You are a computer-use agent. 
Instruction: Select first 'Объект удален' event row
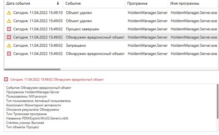pyautogui.click(x=79, y=13)
